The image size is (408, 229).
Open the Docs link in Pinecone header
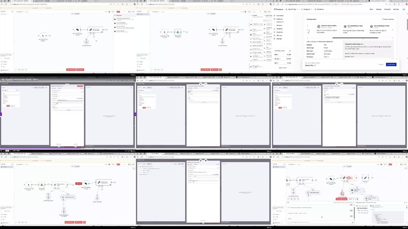pyautogui.click(x=371, y=9)
